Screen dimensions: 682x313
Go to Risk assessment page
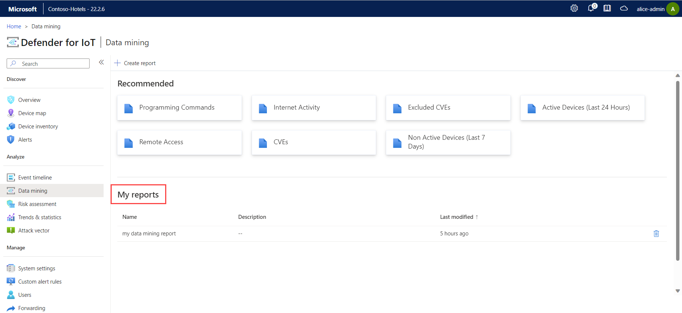coord(37,204)
